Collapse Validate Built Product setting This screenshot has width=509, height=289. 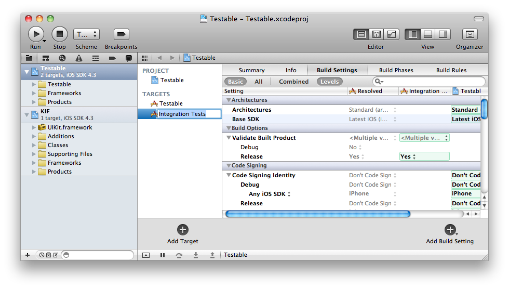click(x=229, y=138)
